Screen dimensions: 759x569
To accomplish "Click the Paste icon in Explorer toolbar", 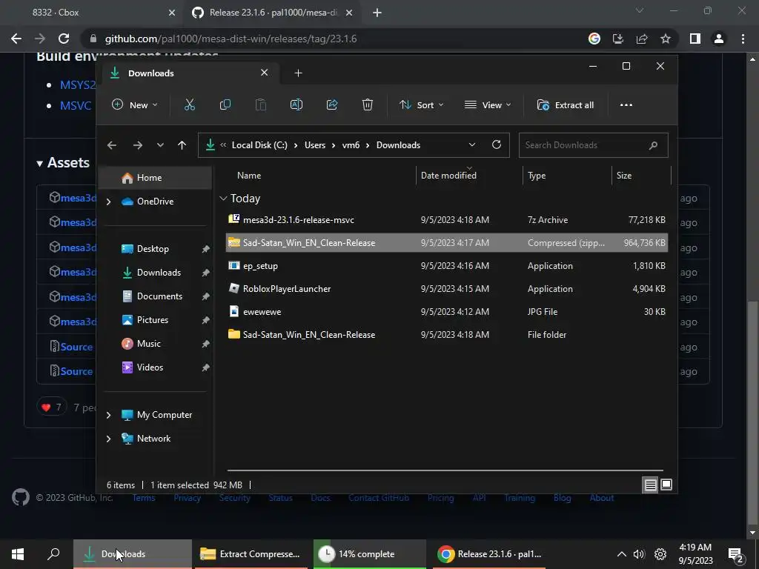I will tap(260, 105).
